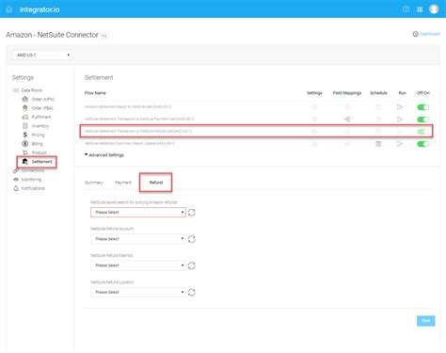
Task: Open the NetSuite Refund Account dropdown
Action: [138, 239]
